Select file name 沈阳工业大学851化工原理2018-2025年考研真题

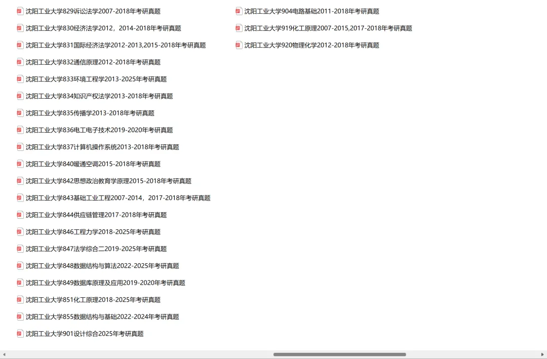coord(93,300)
